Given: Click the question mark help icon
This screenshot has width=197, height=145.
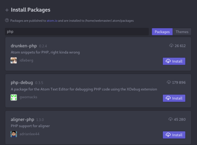Looking at the screenshot, I should (x=7, y=20).
